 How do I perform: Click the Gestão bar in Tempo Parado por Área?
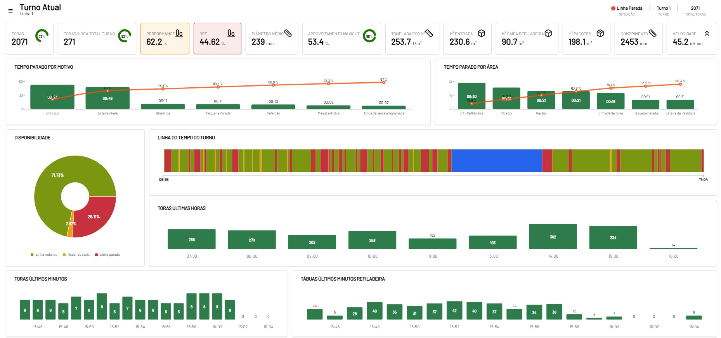(541, 100)
